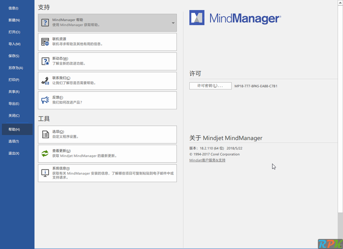
Task: Click the description 联机寻求帮助及其他有用的信息。
Action: tap(77, 44)
